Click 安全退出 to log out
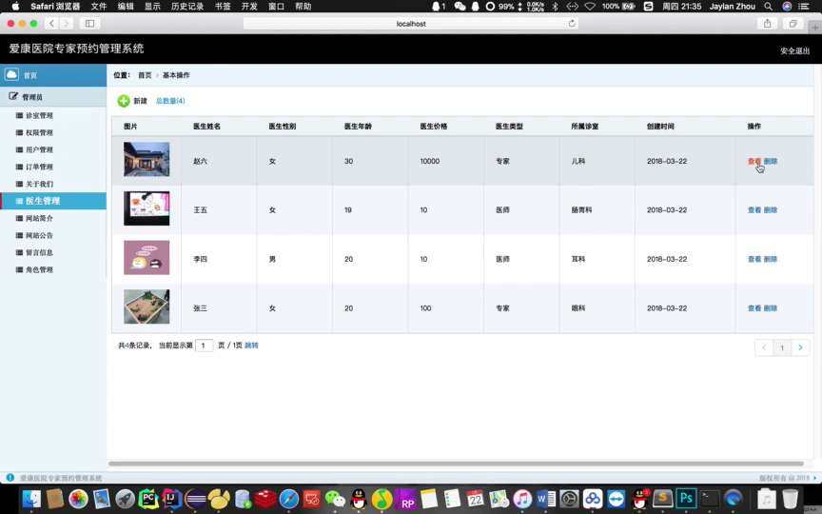This screenshot has width=822, height=514. pyautogui.click(x=794, y=50)
